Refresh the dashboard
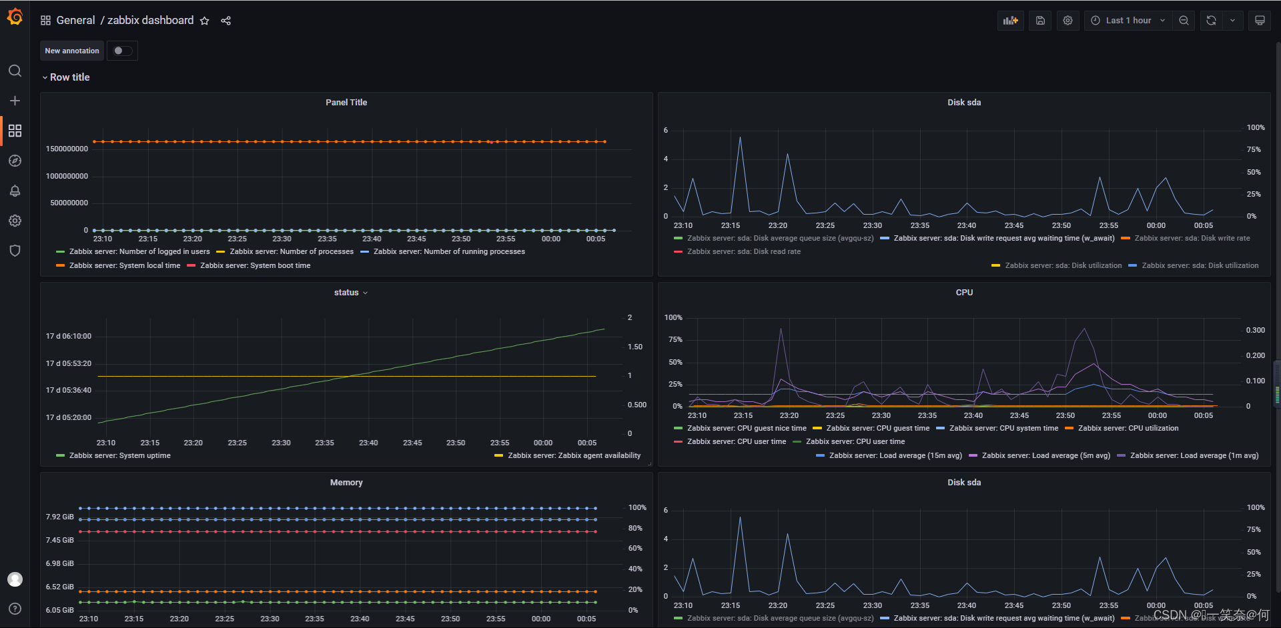This screenshot has width=1281, height=628. point(1211,21)
